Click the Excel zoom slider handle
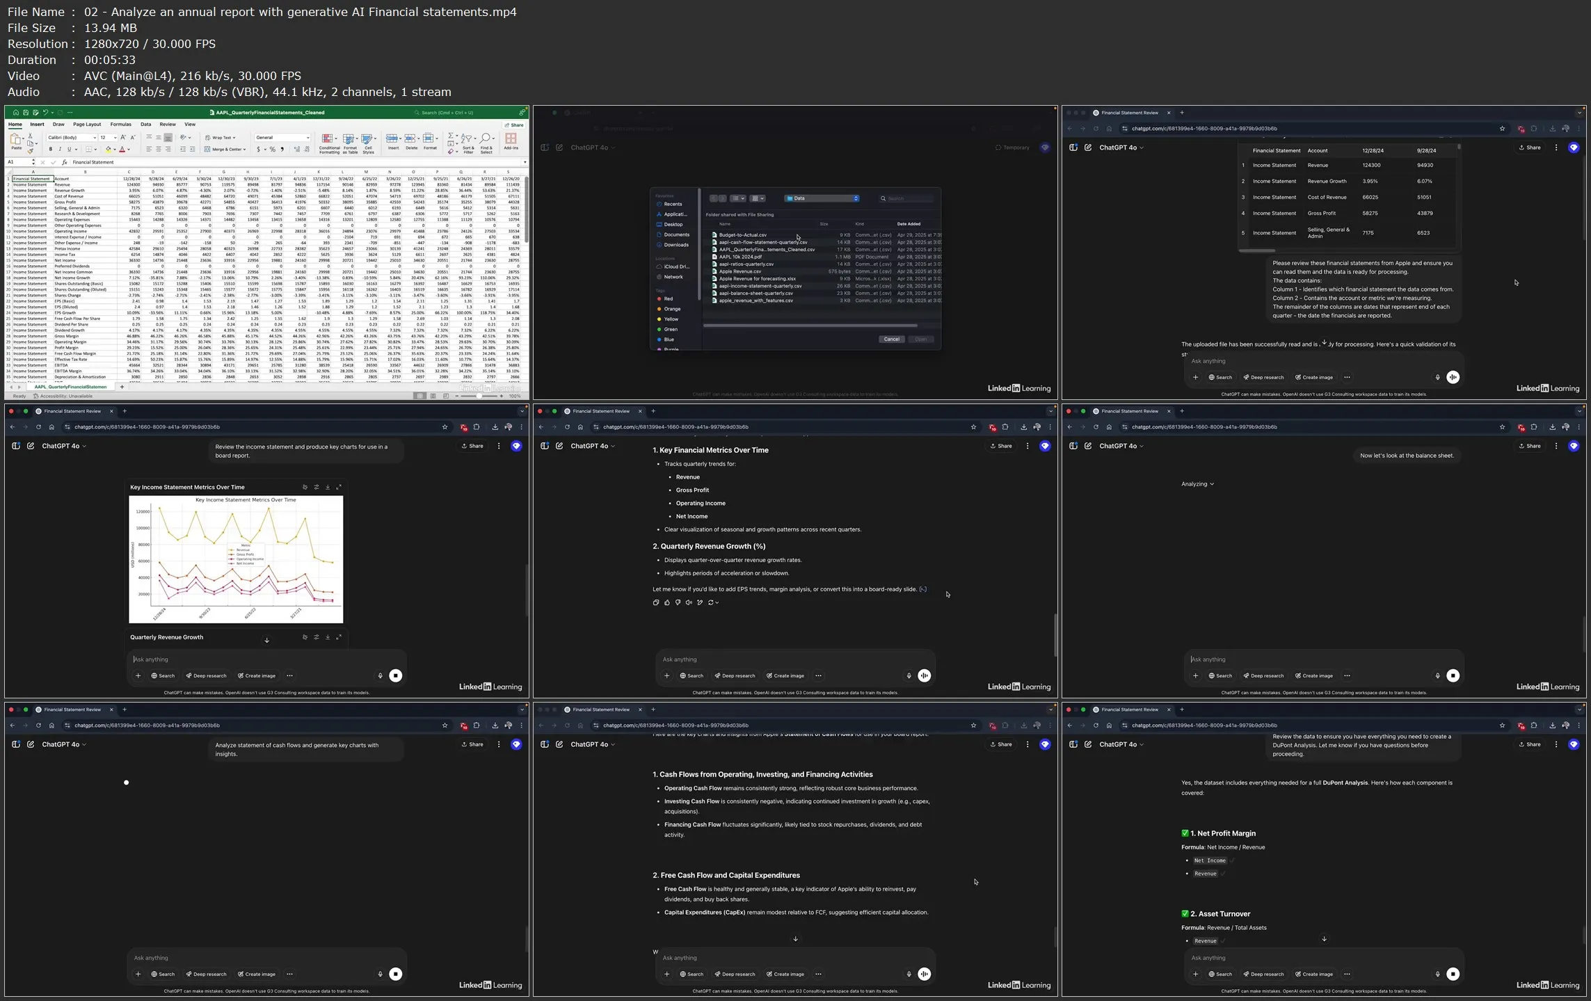The width and height of the screenshot is (1591, 1001). [x=479, y=396]
